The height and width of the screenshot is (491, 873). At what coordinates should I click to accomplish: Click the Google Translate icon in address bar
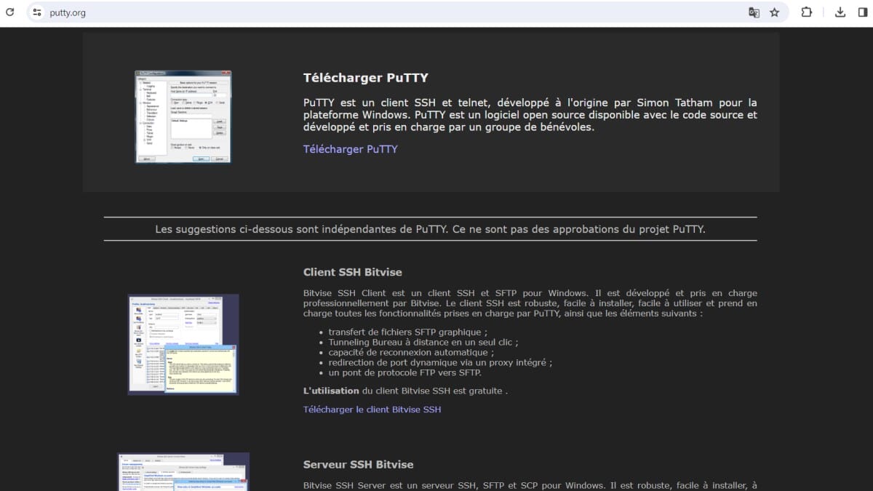click(754, 12)
